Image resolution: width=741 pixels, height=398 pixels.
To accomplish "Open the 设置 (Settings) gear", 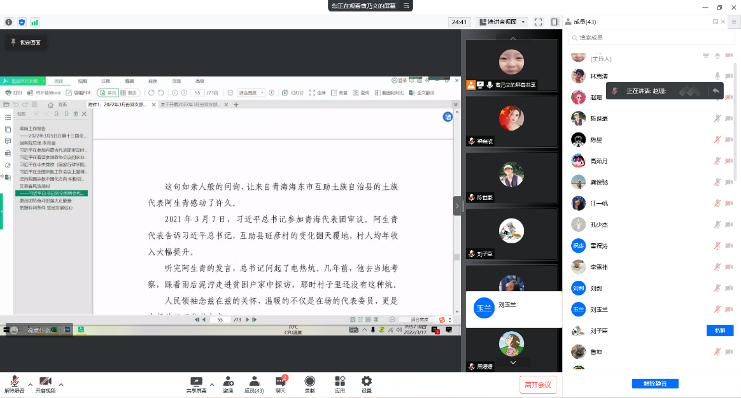I will pos(367,383).
